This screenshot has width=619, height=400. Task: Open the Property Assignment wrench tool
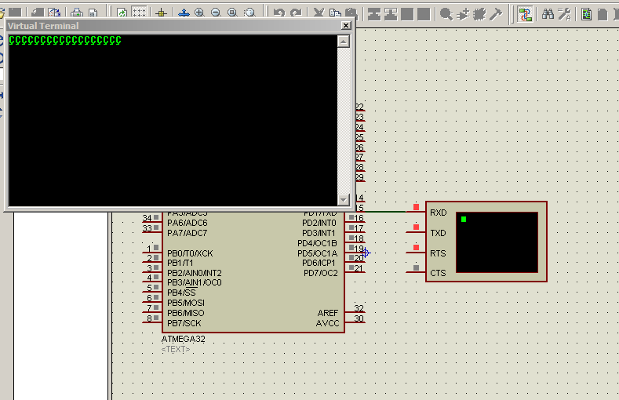[564, 13]
